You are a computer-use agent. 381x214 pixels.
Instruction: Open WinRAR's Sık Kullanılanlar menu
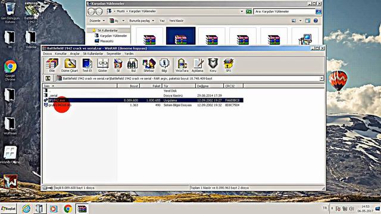[93, 53]
